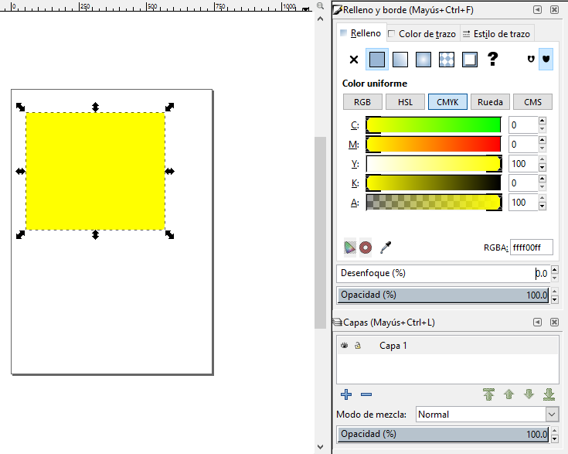Decrease the A alpha stepper down
This screenshot has width=568, height=454.
point(542,207)
